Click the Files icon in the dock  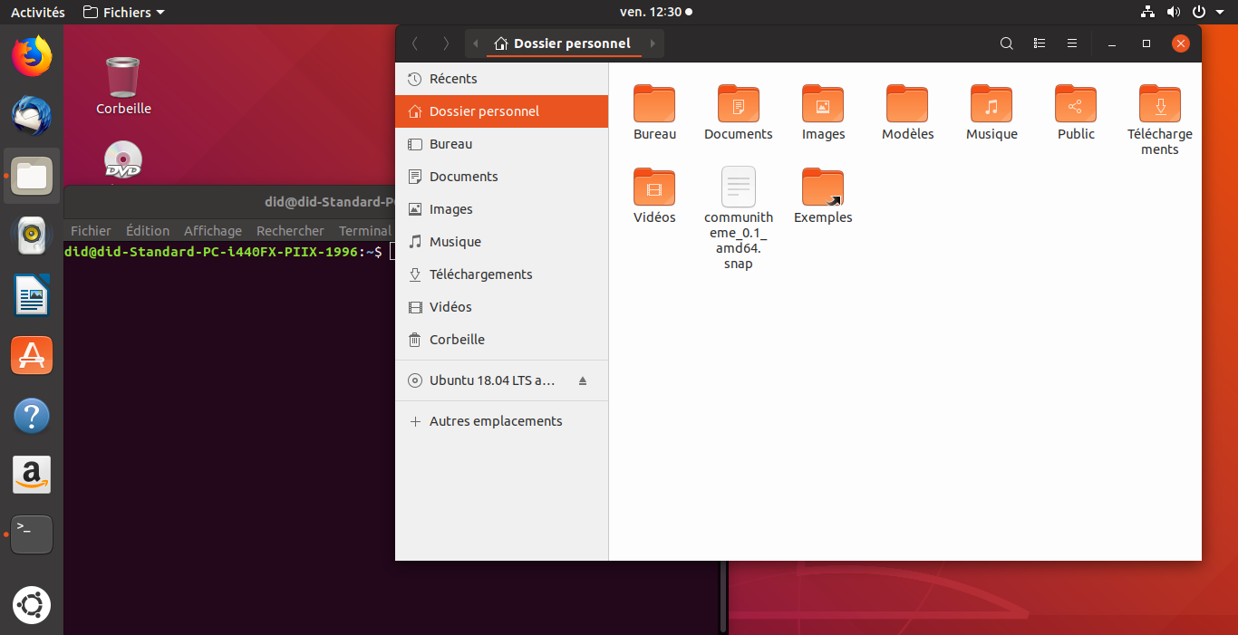click(x=32, y=176)
